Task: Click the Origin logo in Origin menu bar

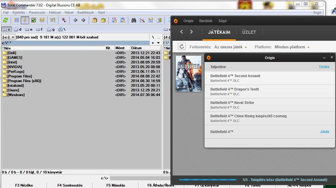Action: [176, 21]
